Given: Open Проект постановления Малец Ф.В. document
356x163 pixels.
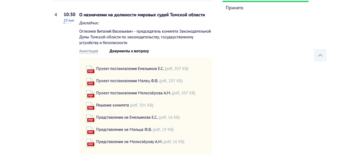Looking at the screenshot, I should coord(127,81).
